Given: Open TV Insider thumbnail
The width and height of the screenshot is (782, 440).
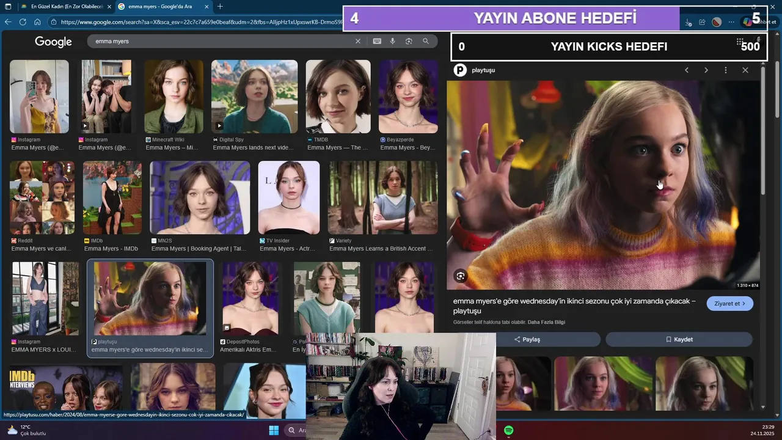Looking at the screenshot, I should coord(288,197).
